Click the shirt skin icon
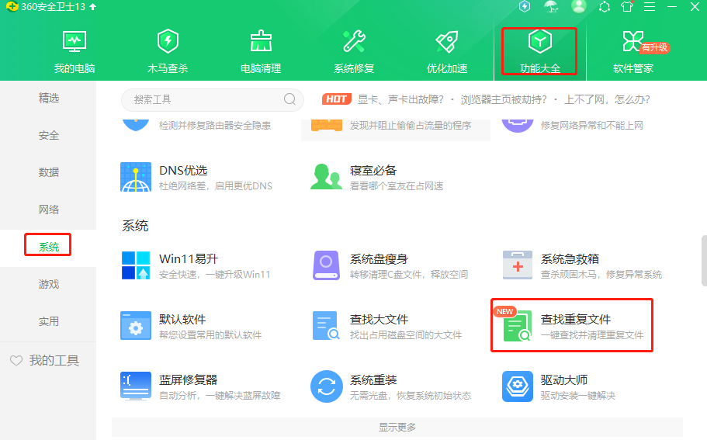Image resolution: width=707 pixels, height=440 pixels. (627, 7)
